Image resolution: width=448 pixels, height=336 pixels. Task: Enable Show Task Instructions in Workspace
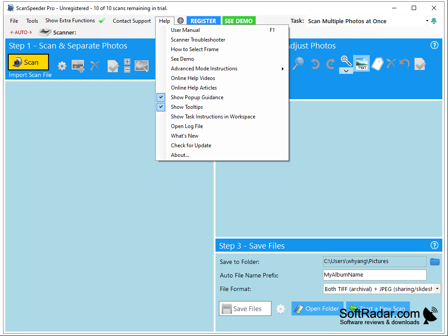point(213,117)
